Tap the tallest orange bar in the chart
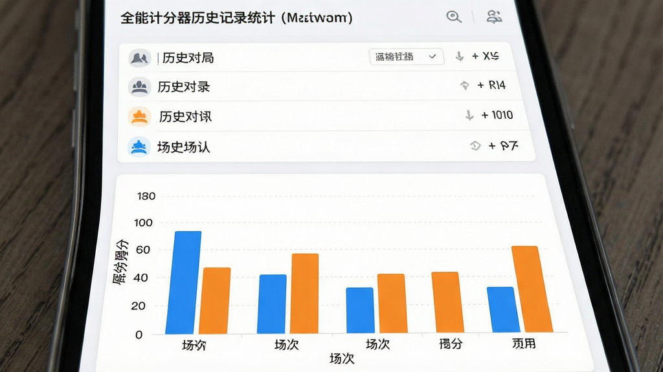This screenshot has height=372, width=663. [x=532, y=289]
